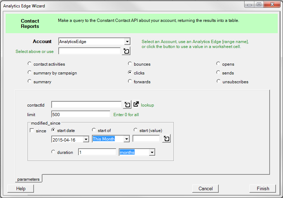The width and height of the screenshot is (283, 198).
Task: Open the 2015-04-16 date picker dropdown
Action: pos(86,139)
